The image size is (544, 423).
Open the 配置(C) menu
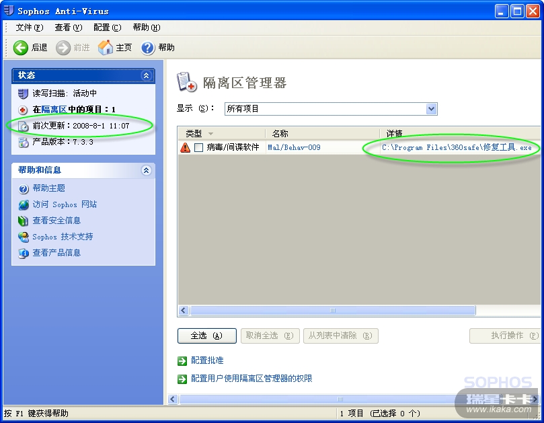pyautogui.click(x=107, y=28)
